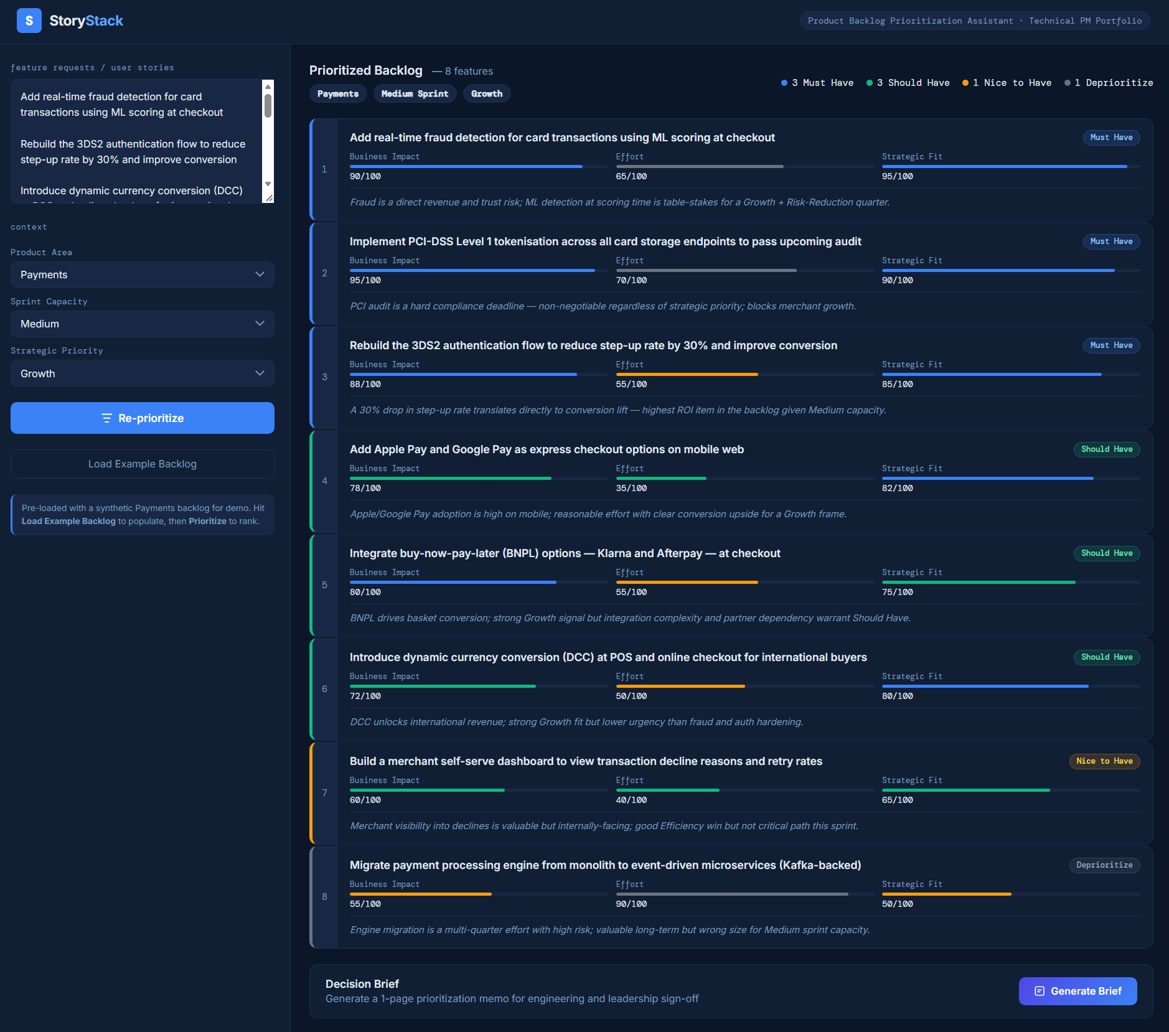Click the feature requests textarea scrollbar thumb
1169x1032 pixels.
click(268, 105)
